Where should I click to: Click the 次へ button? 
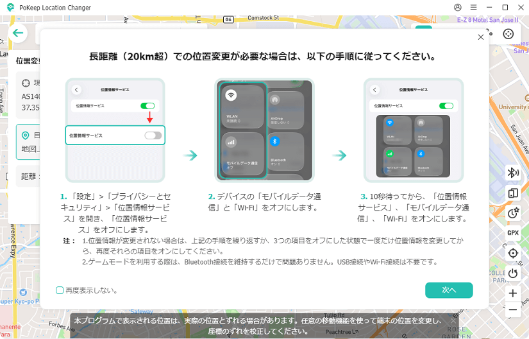click(x=449, y=290)
